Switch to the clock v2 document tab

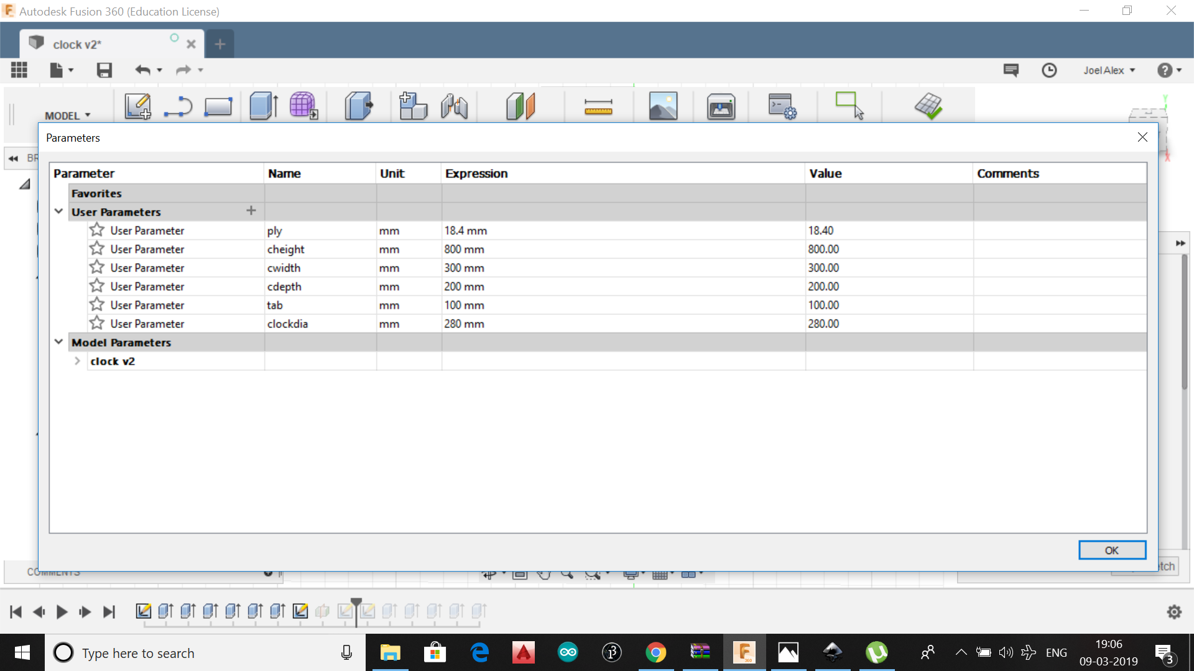[x=76, y=45]
